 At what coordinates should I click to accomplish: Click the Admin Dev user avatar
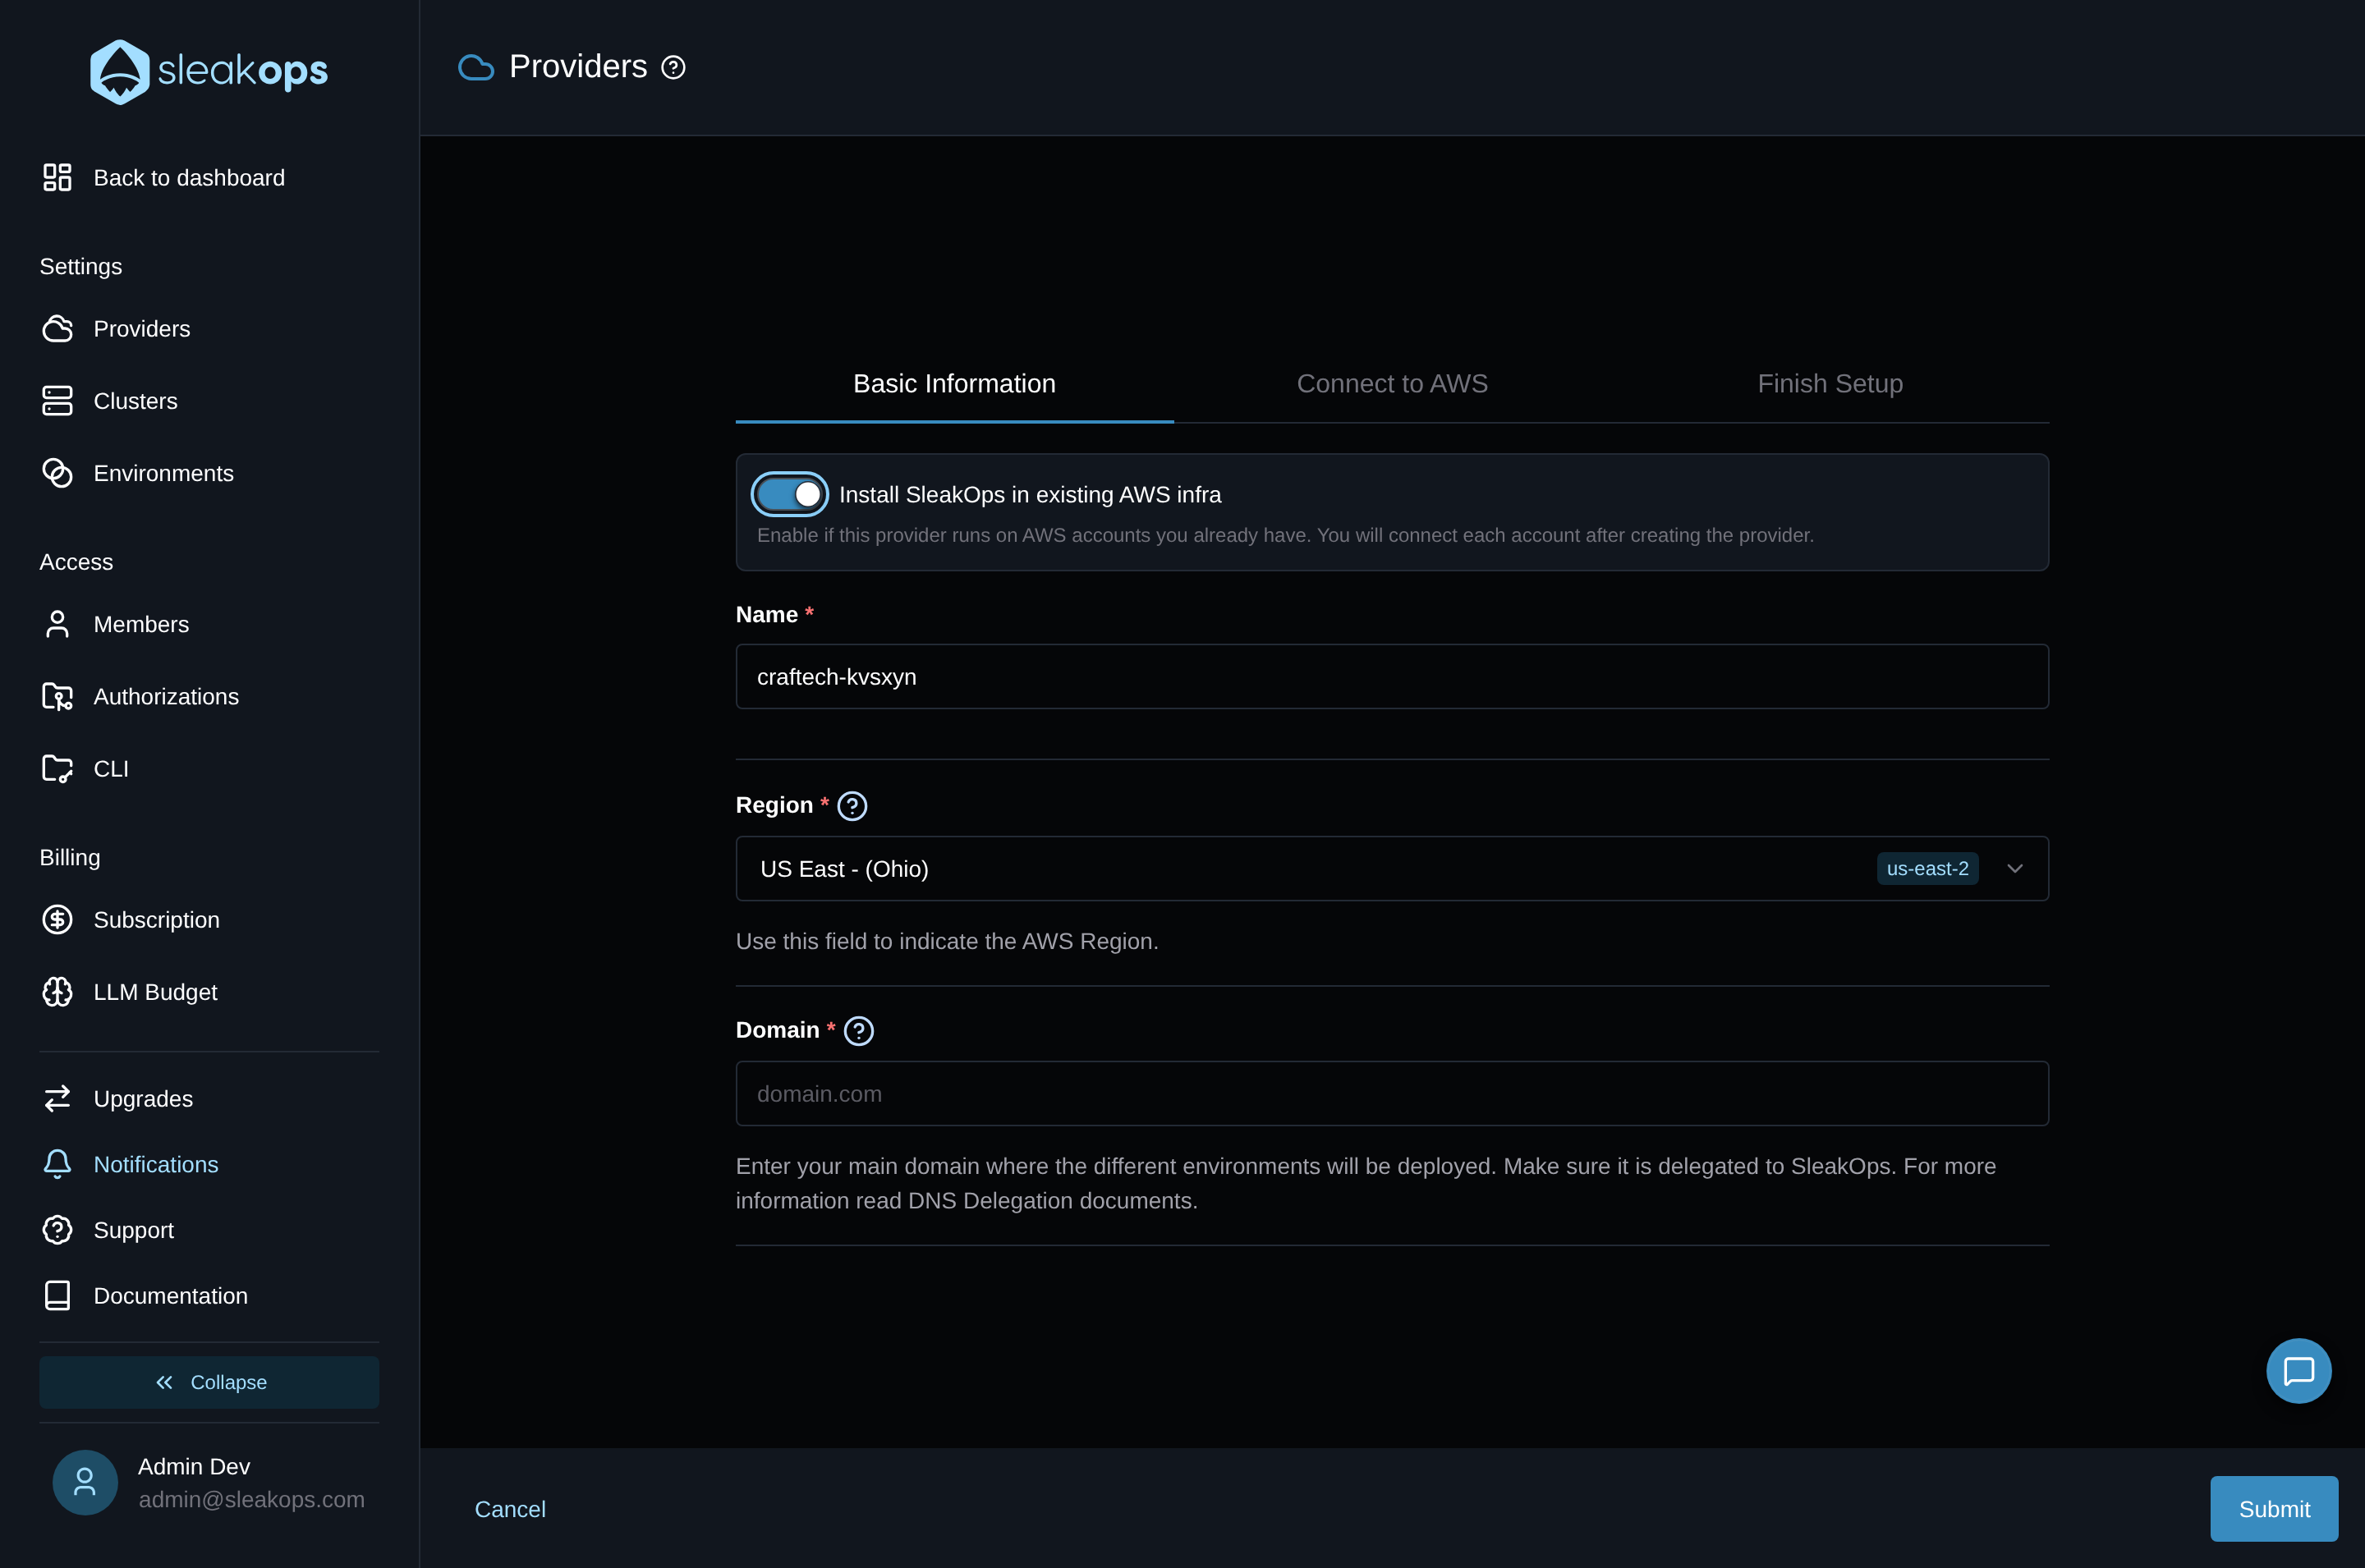coord(85,1482)
